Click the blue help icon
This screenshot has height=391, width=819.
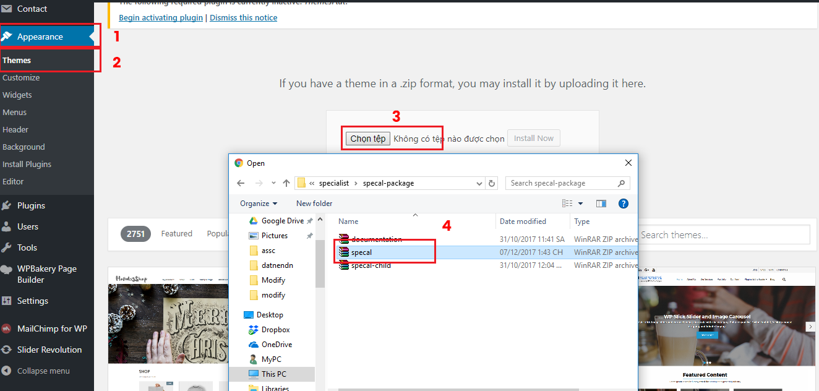(624, 204)
